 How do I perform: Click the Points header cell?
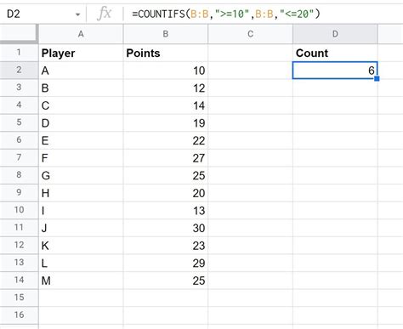(166, 53)
